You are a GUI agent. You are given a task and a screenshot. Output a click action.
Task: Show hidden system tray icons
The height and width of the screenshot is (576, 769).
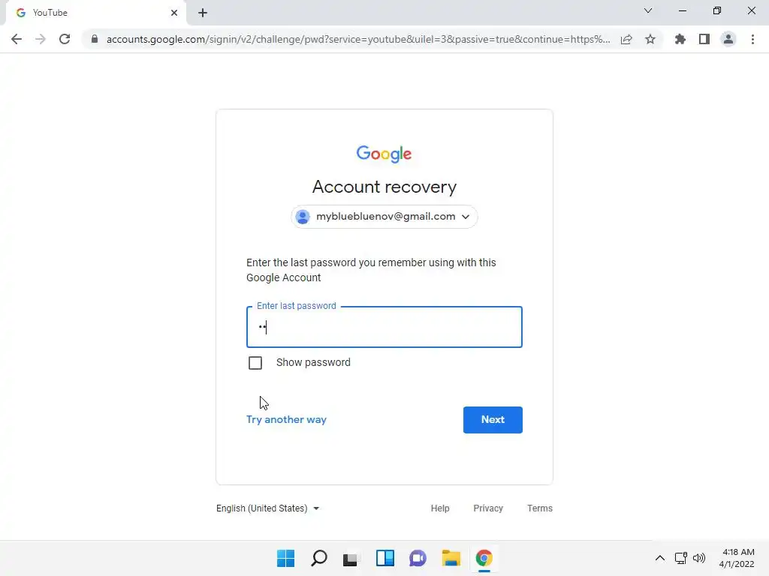(x=660, y=558)
